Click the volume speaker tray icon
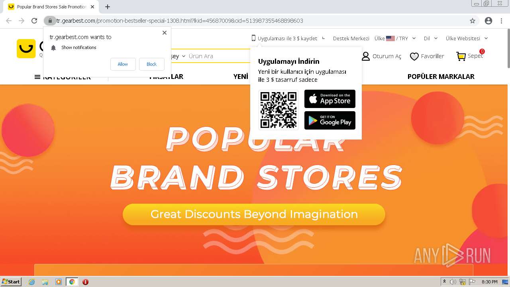The image size is (510, 287). pos(453,282)
